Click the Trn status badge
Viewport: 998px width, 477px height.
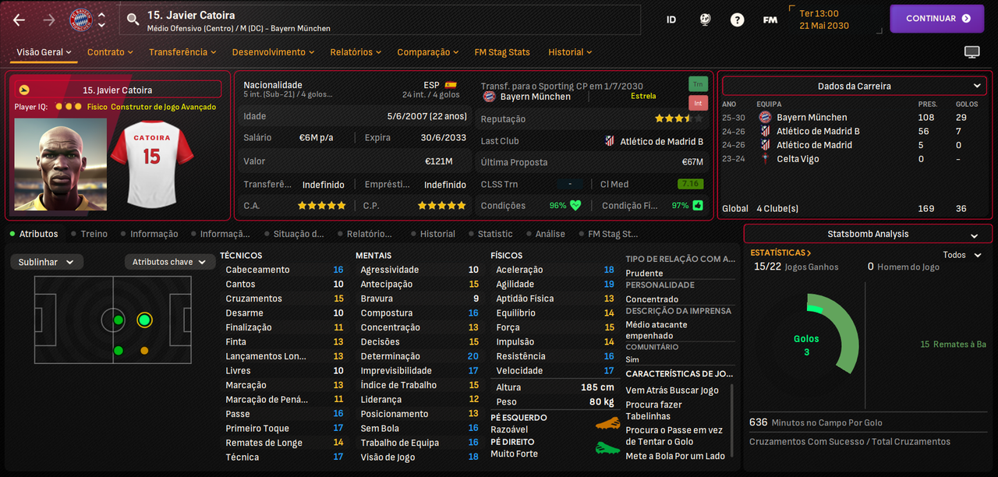pos(698,83)
